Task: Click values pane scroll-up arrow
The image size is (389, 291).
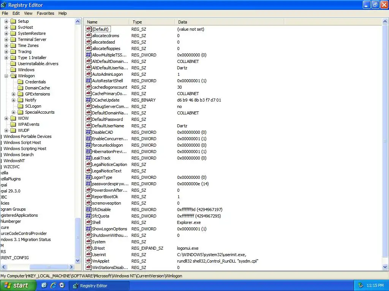Action: tap(385, 22)
